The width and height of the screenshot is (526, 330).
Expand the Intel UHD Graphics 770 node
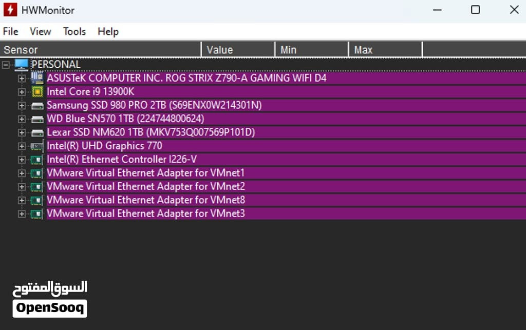click(22, 146)
